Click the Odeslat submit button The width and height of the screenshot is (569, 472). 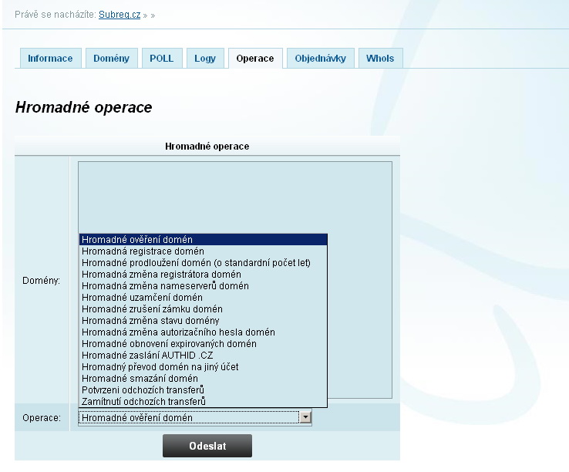pyautogui.click(x=207, y=447)
